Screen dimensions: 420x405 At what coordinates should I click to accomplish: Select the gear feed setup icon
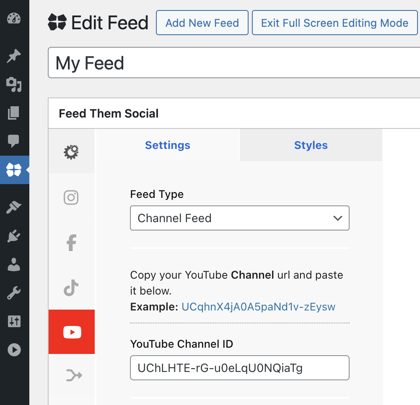(72, 152)
